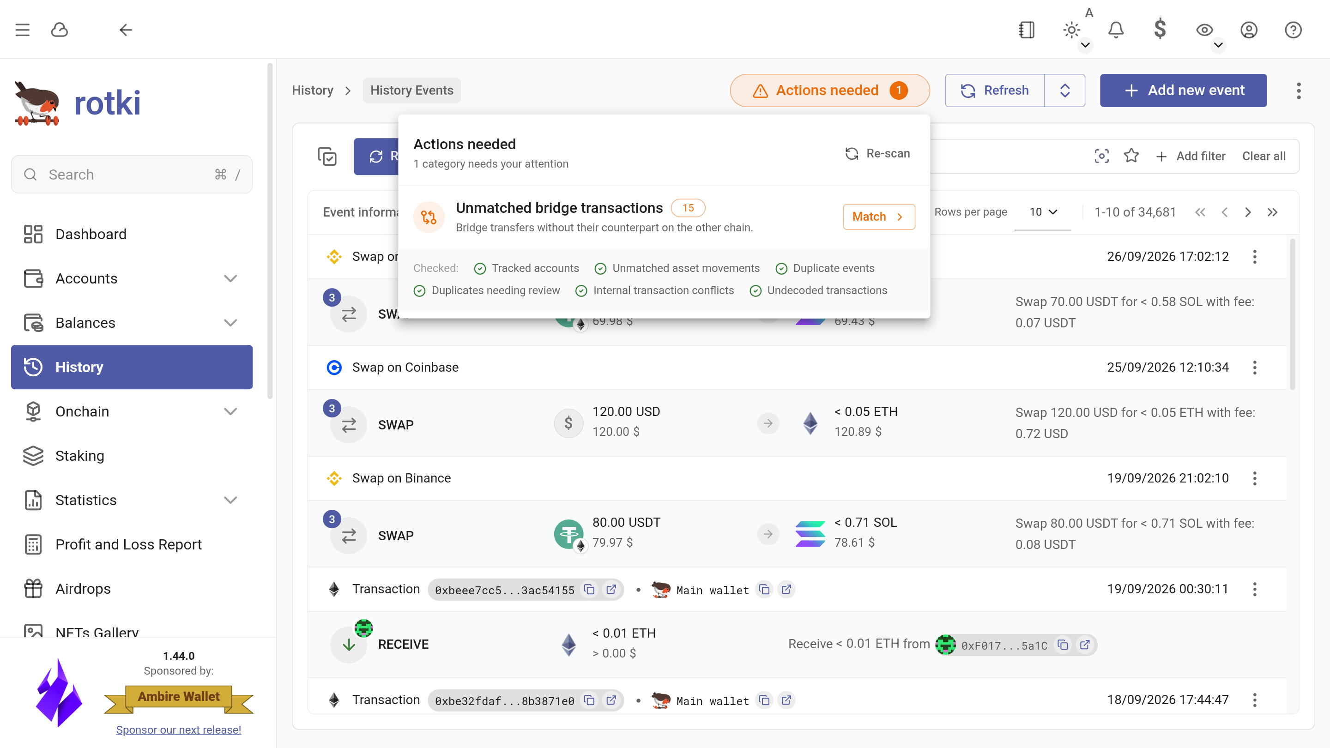1330x748 pixels.
Task: Switch theme using the sun icon
Action: point(1071,30)
